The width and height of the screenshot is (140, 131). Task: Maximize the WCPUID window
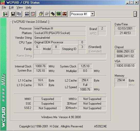(132, 3)
